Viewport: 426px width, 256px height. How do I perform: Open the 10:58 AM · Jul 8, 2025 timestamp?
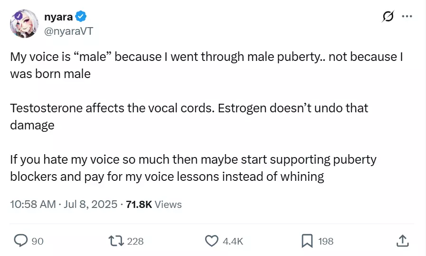[64, 205]
